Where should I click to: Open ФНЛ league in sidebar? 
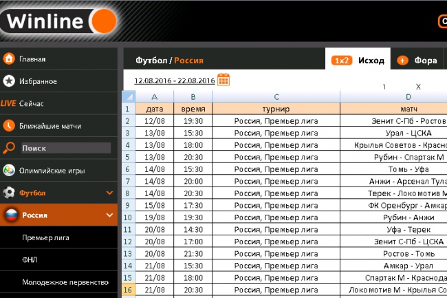[30, 259]
